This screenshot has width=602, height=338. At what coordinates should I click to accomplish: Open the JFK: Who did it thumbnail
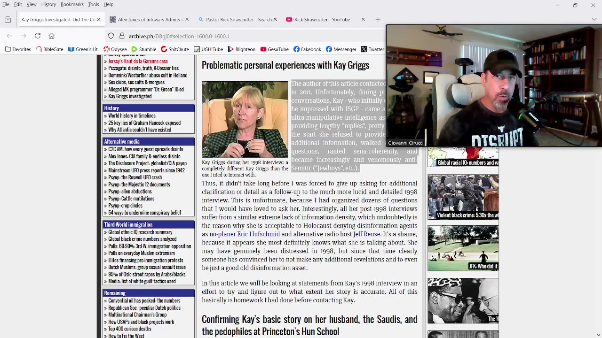tap(463, 248)
